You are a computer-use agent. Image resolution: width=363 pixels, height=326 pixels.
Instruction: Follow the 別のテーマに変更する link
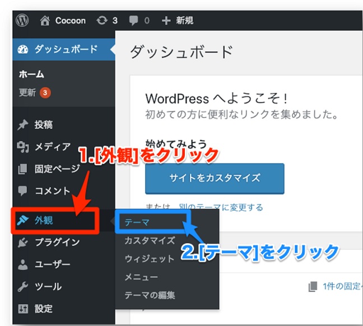pyautogui.click(x=221, y=207)
